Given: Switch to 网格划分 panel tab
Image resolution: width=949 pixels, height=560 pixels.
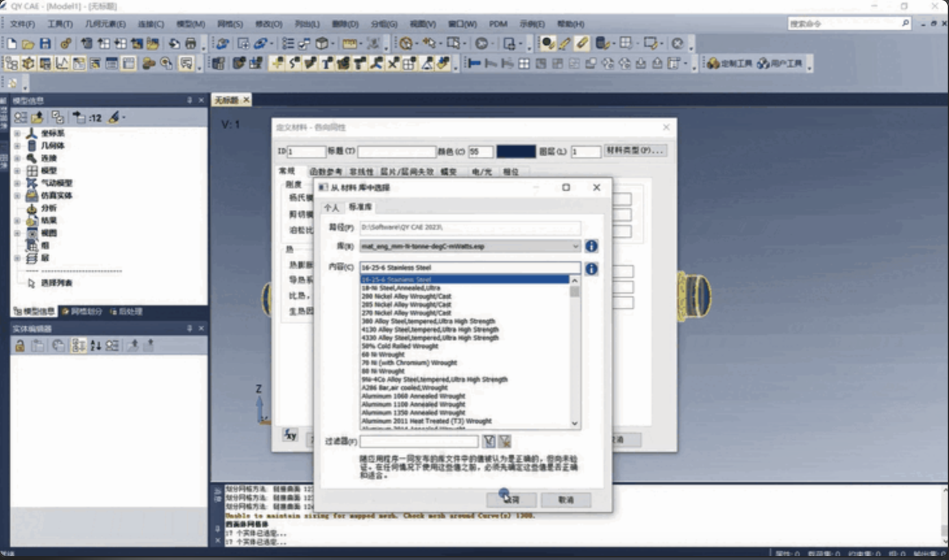Looking at the screenshot, I should pyautogui.click(x=82, y=311).
